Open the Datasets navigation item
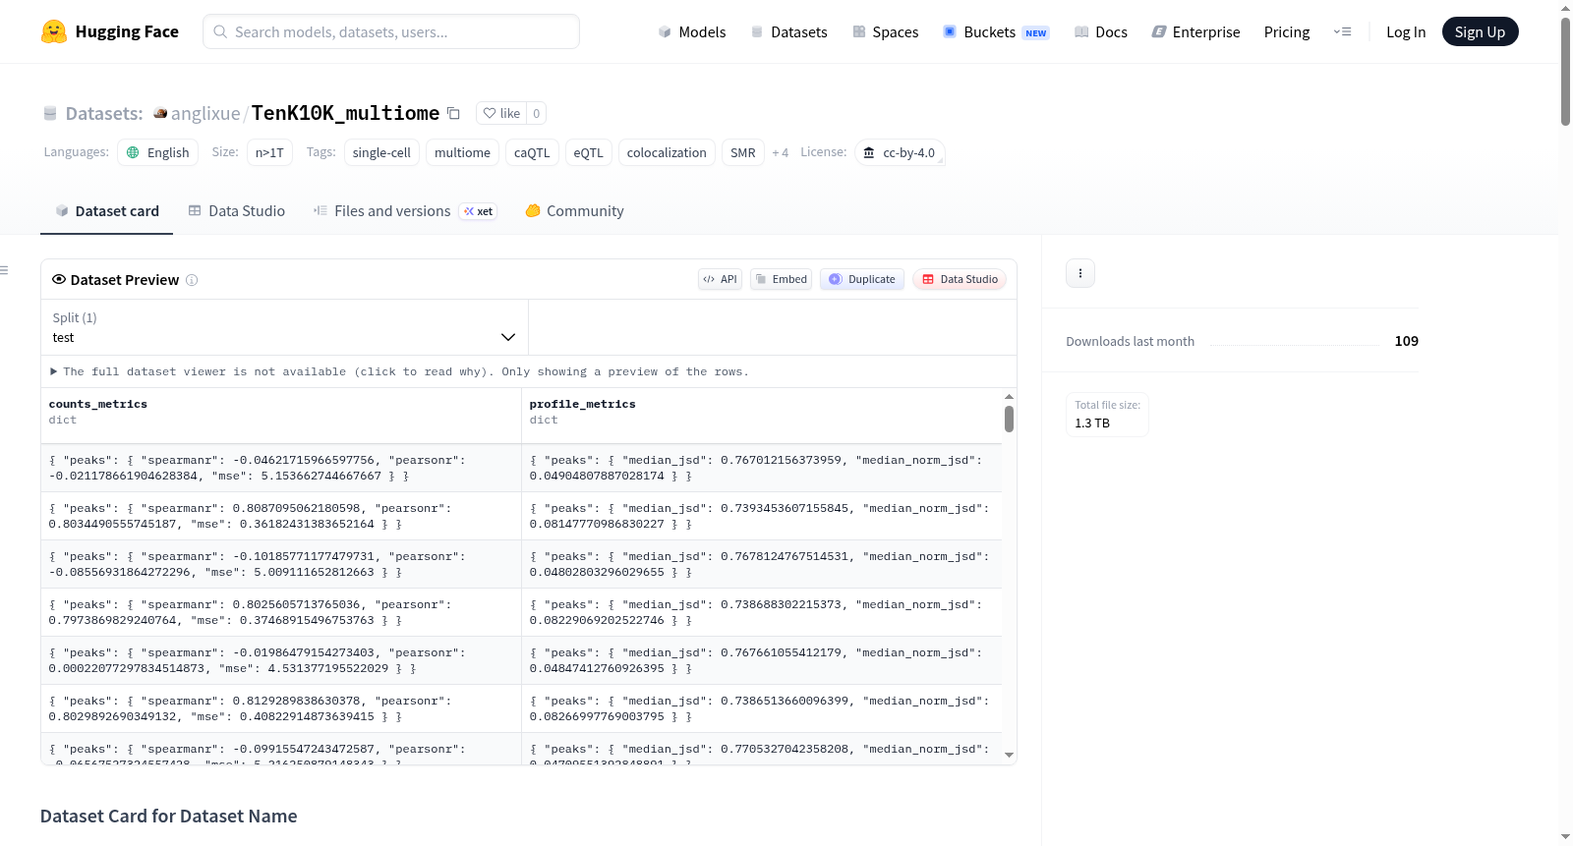 pos(788,31)
